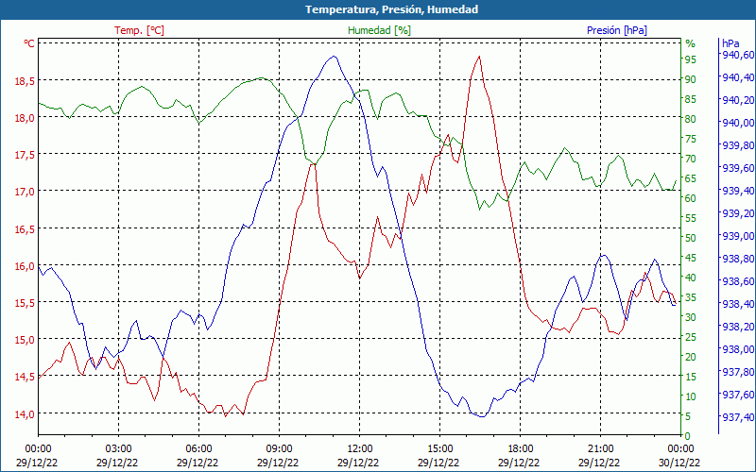Click the '939,80' pressure axis value
Screen dimensions: 756x472
click(738, 145)
